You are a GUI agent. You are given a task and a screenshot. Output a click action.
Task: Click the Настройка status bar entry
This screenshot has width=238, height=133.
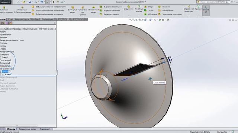tap(222, 132)
